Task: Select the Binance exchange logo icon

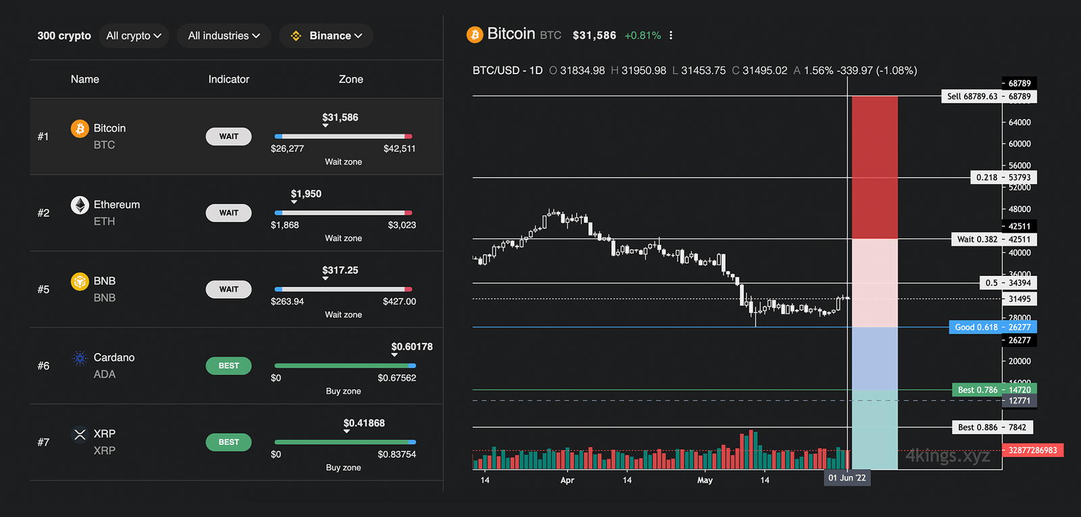Action: coord(295,36)
